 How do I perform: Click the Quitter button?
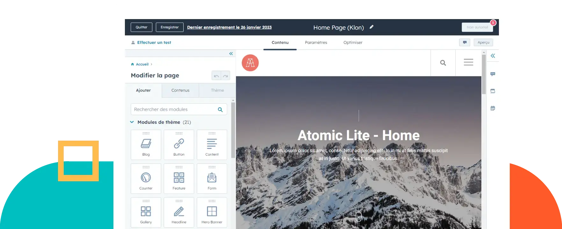141,27
